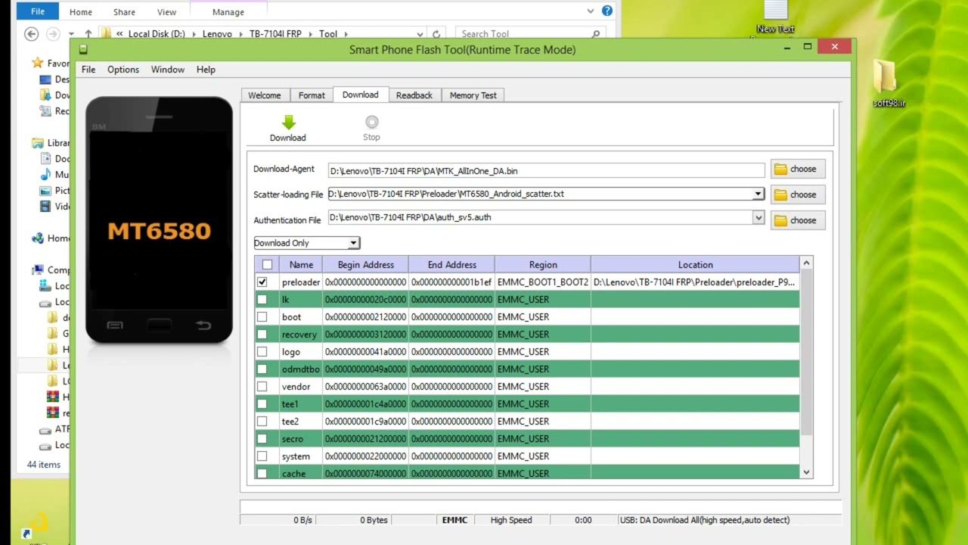Click the Flash Tool title bar app icon
The image size is (968, 545).
[83, 50]
